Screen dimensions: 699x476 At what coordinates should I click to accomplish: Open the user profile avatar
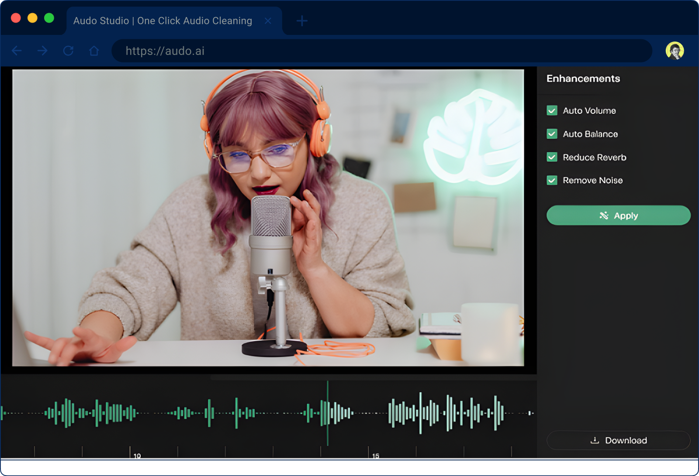[675, 51]
